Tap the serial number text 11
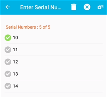This screenshot has height=98, width=107. pos(15,50)
